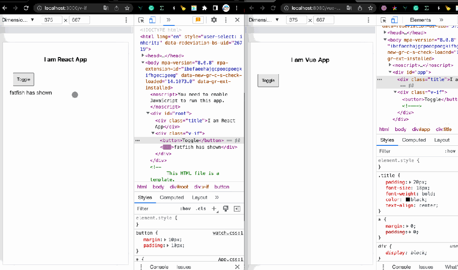
Task: Toggle device toolbar in React DevTools
Action: point(152,20)
